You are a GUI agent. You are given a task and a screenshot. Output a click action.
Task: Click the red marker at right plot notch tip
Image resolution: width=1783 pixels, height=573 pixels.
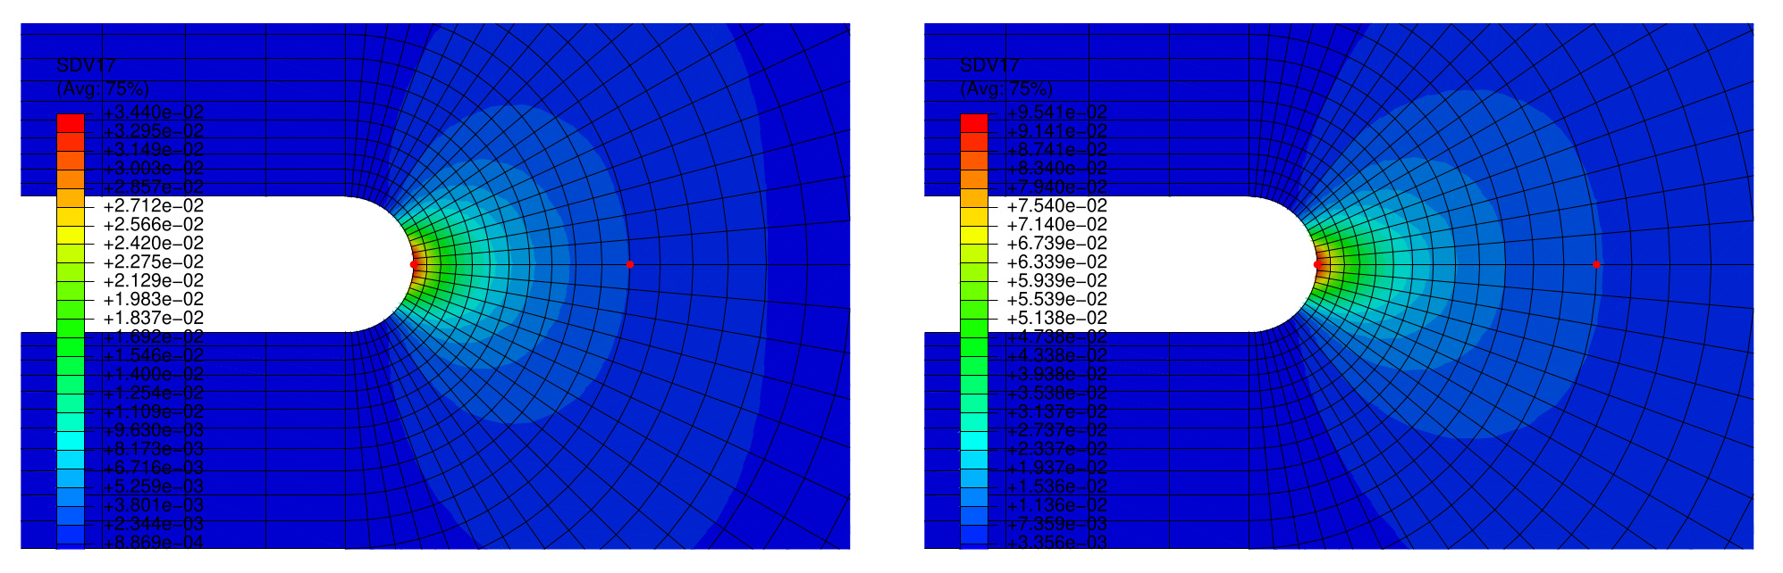[x=1316, y=264]
